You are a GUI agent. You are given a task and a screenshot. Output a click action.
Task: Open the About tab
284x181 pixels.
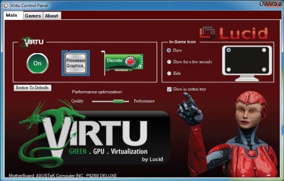[x=51, y=16]
